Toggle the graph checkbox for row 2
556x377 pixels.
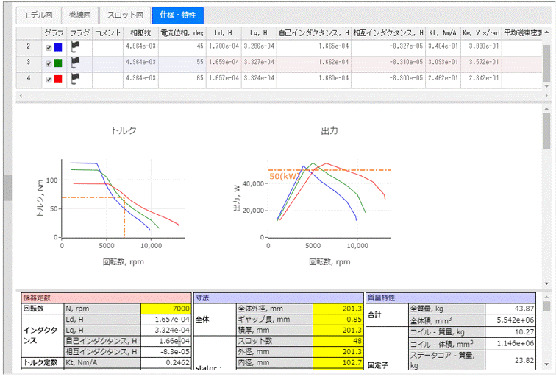(49, 48)
